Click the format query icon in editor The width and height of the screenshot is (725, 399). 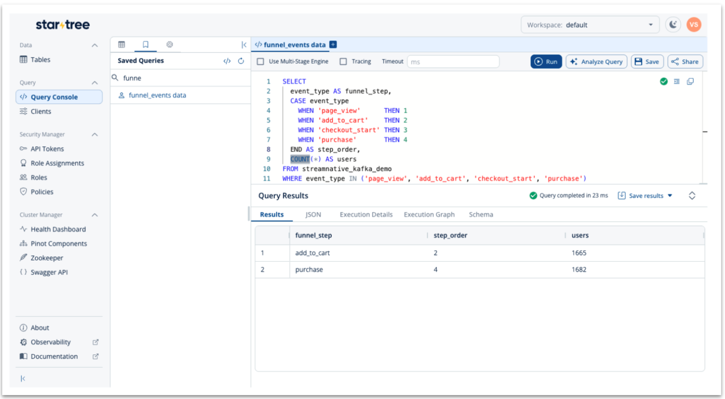click(677, 81)
